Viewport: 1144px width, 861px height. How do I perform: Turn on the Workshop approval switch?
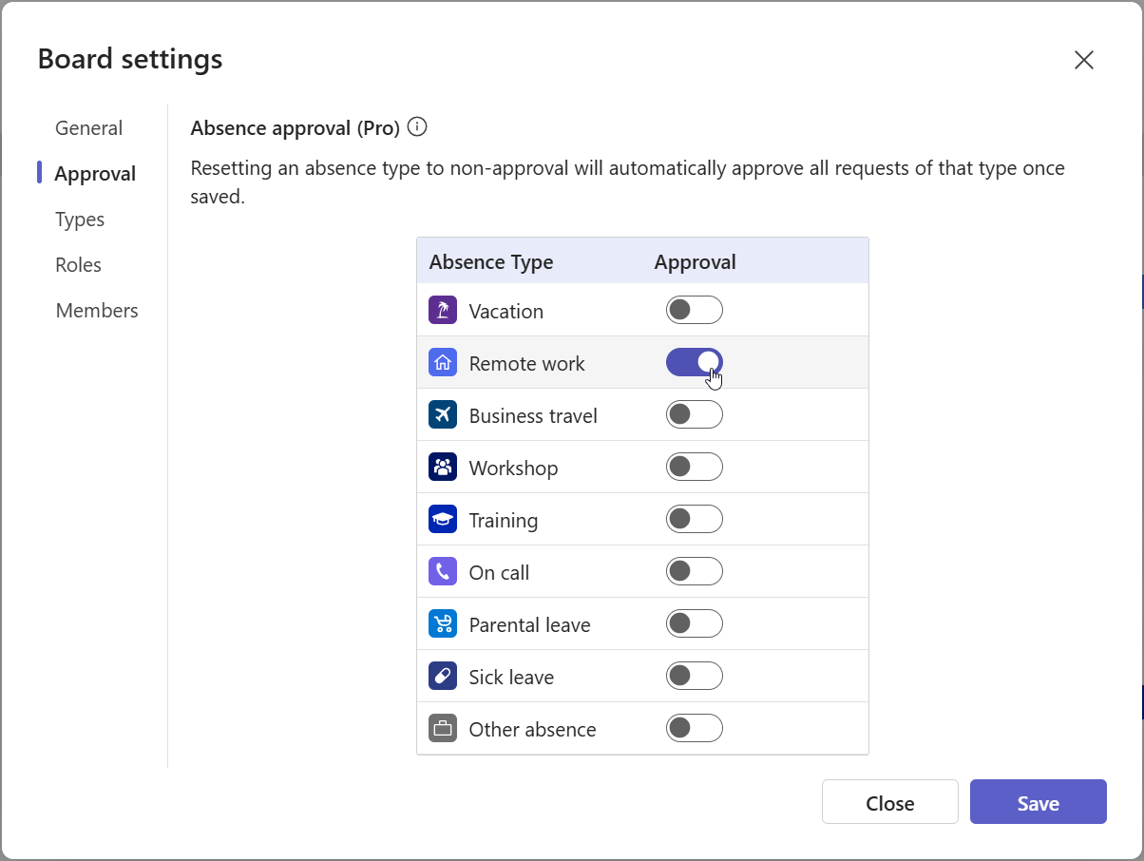click(x=695, y=467)
